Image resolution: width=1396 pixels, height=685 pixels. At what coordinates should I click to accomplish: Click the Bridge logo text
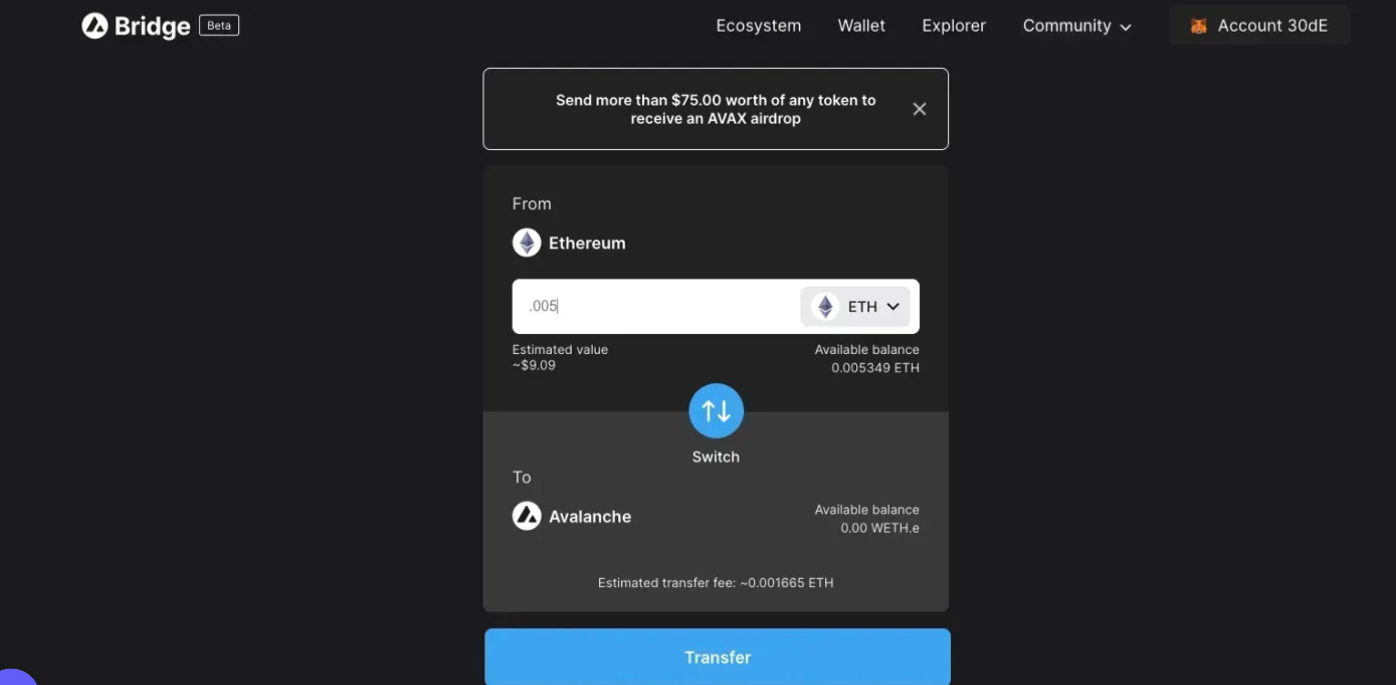[x=152, y=27]
